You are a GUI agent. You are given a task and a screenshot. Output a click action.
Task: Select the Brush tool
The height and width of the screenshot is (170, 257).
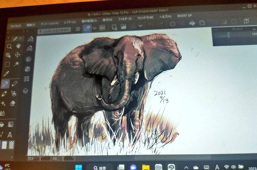tap(4, 93)
